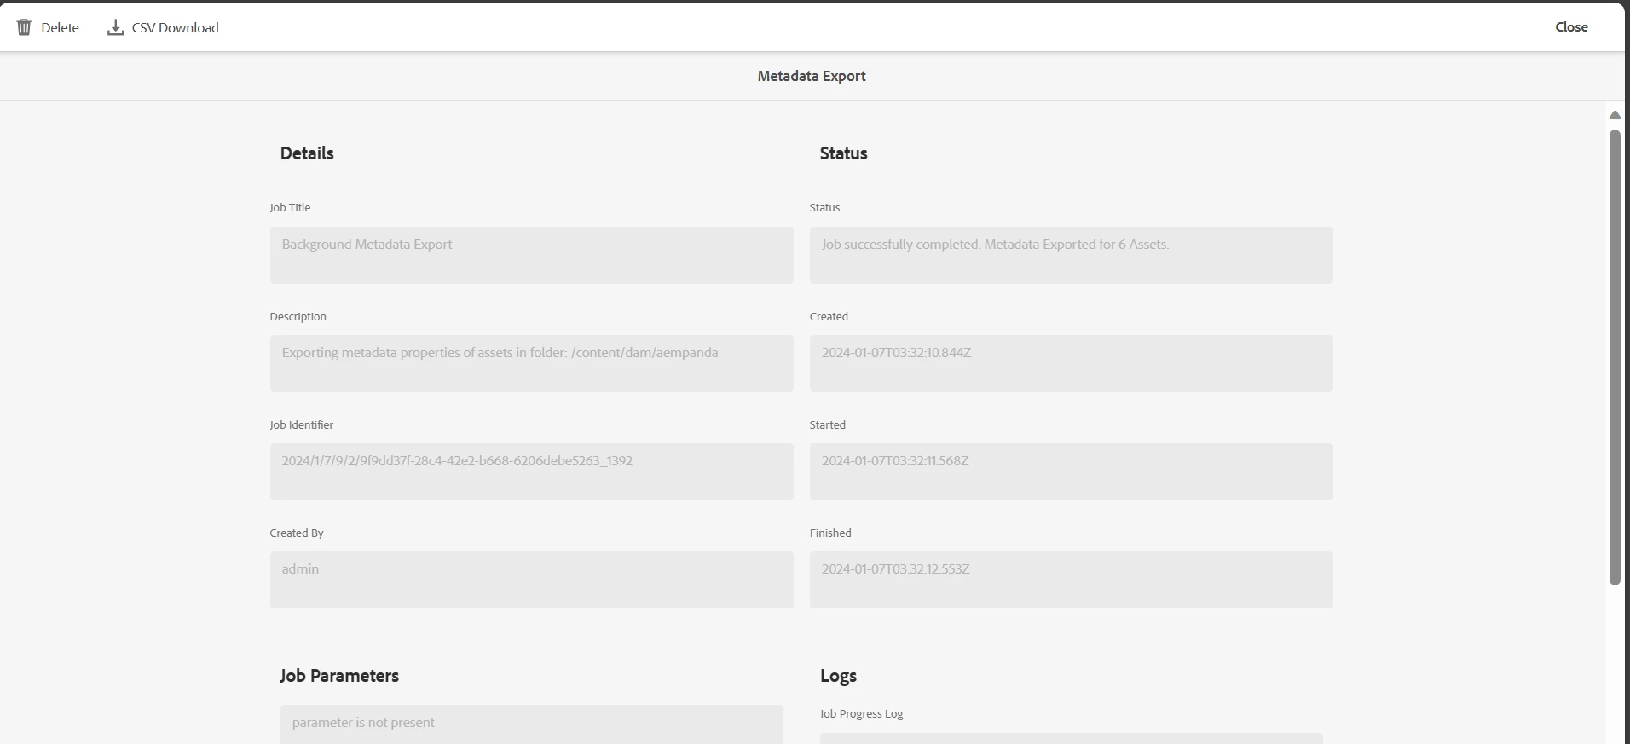Image resolution: width=1630 pixels, height=744 pixels.
Task: Click the Created By label
Action: click(x=297, y=533)
